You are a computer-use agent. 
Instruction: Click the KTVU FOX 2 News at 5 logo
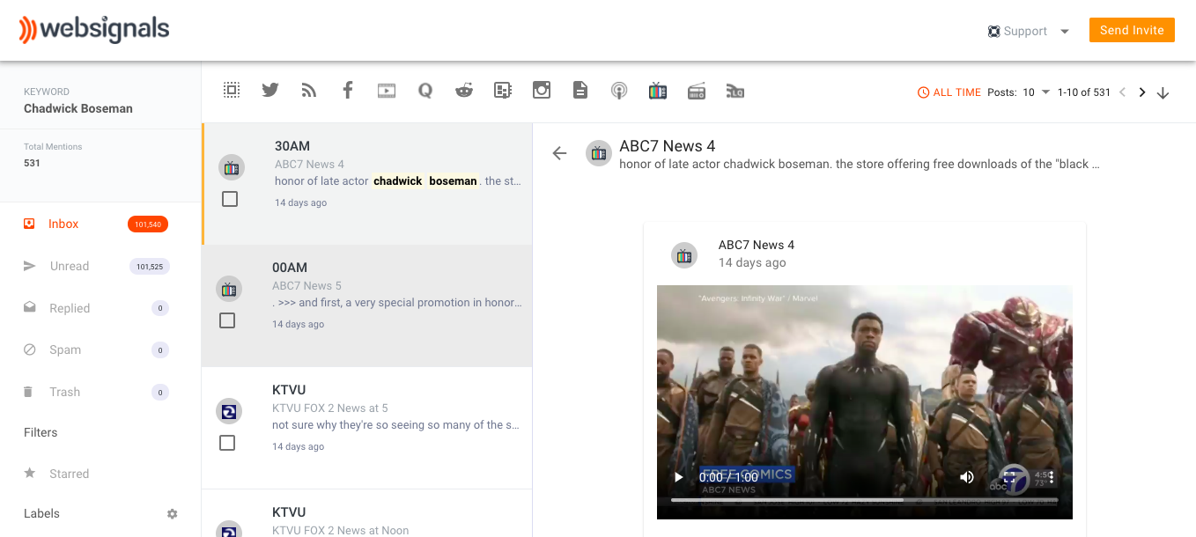tap(229, 411)
